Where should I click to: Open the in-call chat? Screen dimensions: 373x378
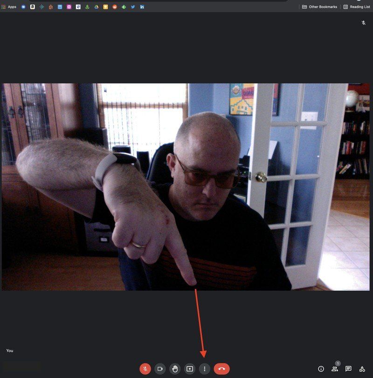pos(349,369)
